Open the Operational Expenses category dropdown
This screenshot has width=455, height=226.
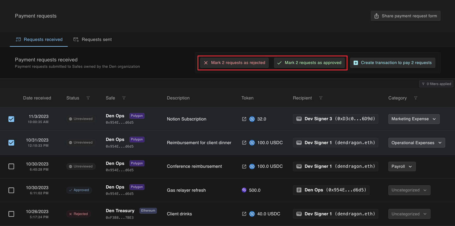417,143
